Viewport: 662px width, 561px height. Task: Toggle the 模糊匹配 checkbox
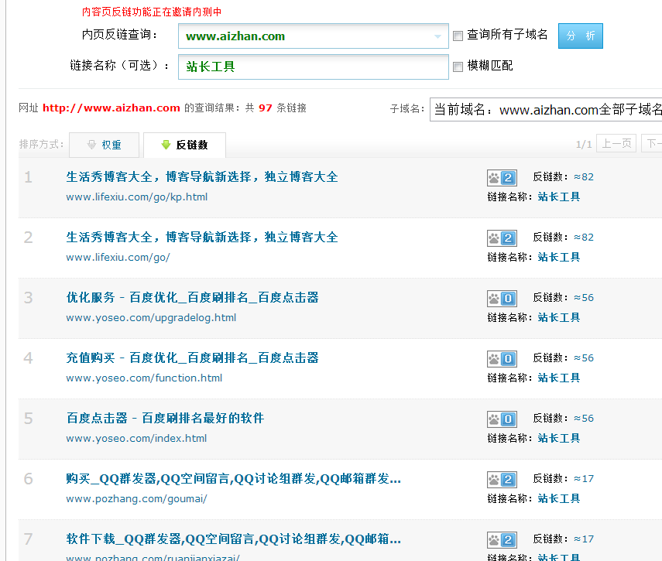458,67
